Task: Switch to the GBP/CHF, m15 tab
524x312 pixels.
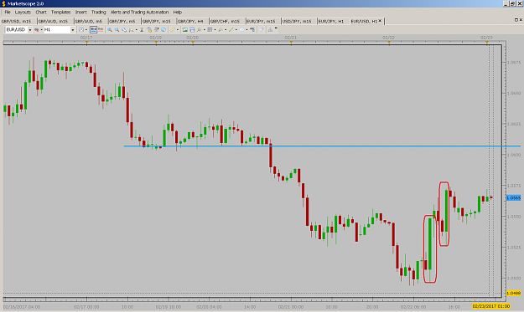Action: point(226,21)
